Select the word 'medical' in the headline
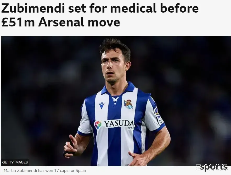The image size is (231, 175). tap(133, 8)
